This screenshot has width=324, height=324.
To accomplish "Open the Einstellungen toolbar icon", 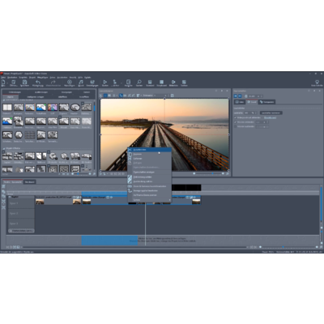I will click(x=92, y=82).
